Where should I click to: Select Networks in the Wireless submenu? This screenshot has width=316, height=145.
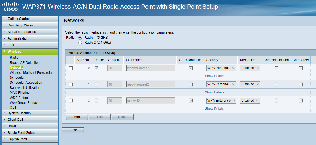(17, 68)
